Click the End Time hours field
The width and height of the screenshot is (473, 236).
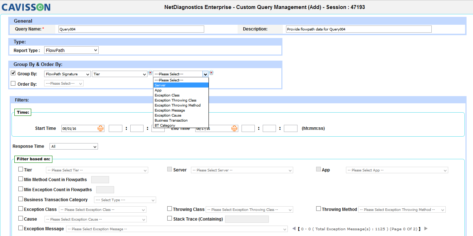coord(248,128)
